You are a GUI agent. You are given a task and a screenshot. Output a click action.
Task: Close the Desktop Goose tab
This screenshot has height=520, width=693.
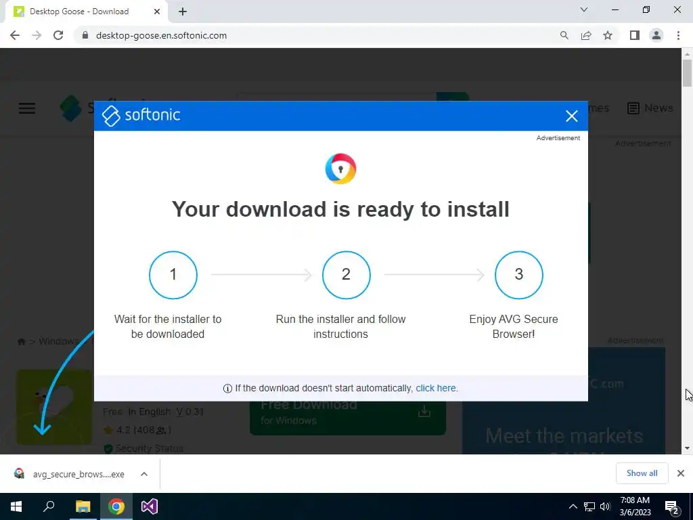pyautogui.click(x=157, y=12)
